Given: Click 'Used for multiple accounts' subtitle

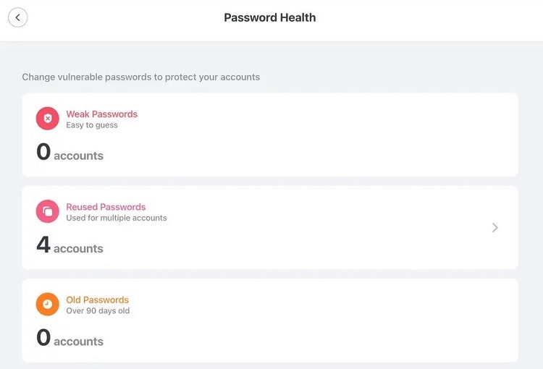Looking at the screenshot, I should coord(117,218).
